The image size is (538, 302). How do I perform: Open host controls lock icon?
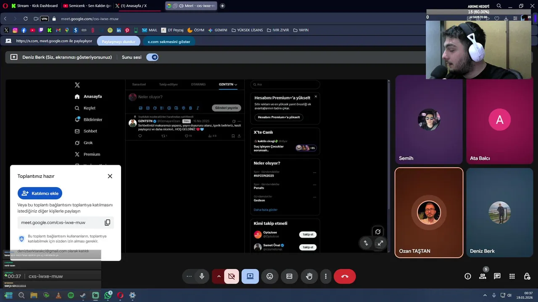click(x=527, y=276)
